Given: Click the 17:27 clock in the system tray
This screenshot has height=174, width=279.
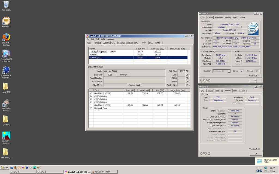Looking at the screenshot, I should pyautogui.click(x=272, y=168).
